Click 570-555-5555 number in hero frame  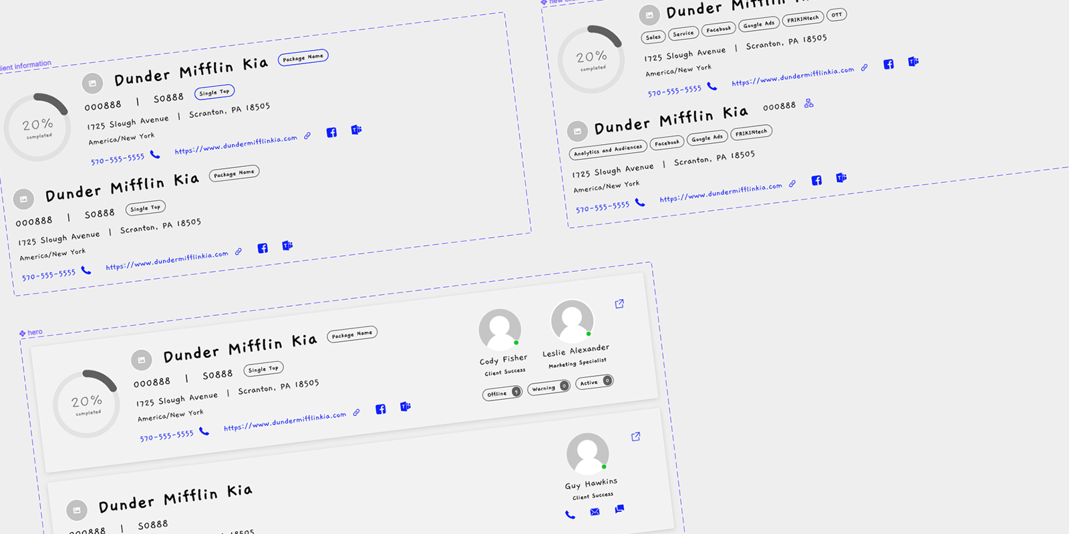[166, 436]
